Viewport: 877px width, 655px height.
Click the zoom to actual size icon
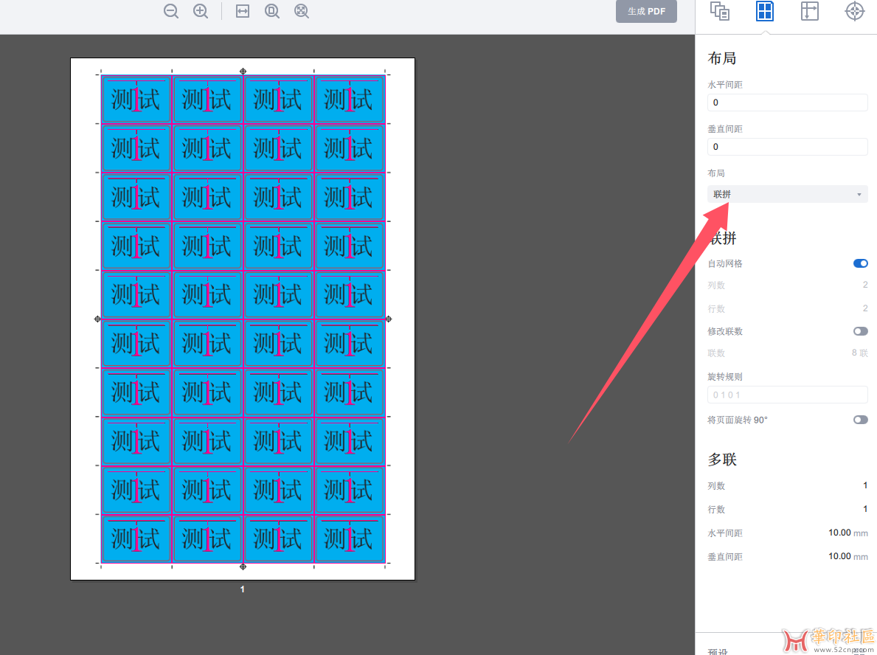click(272, 11)
